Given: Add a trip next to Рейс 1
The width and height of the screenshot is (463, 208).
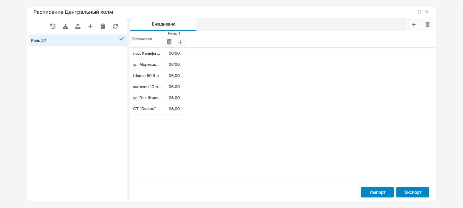Looking at the screenshot, I should [x=180, y=42].
